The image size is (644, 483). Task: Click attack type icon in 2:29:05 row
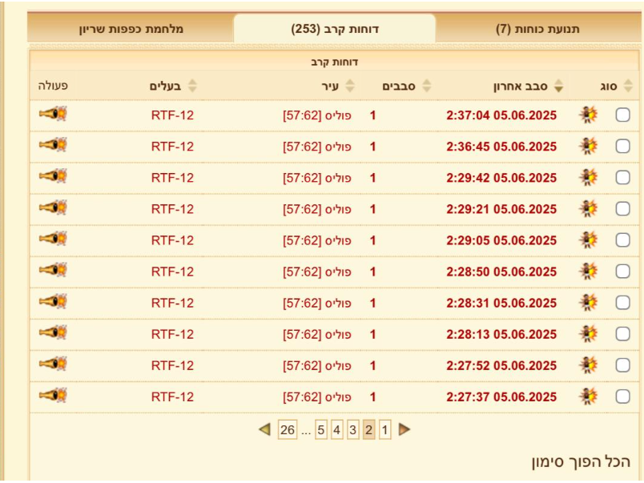pyautogui.click(x=588, y=239)
